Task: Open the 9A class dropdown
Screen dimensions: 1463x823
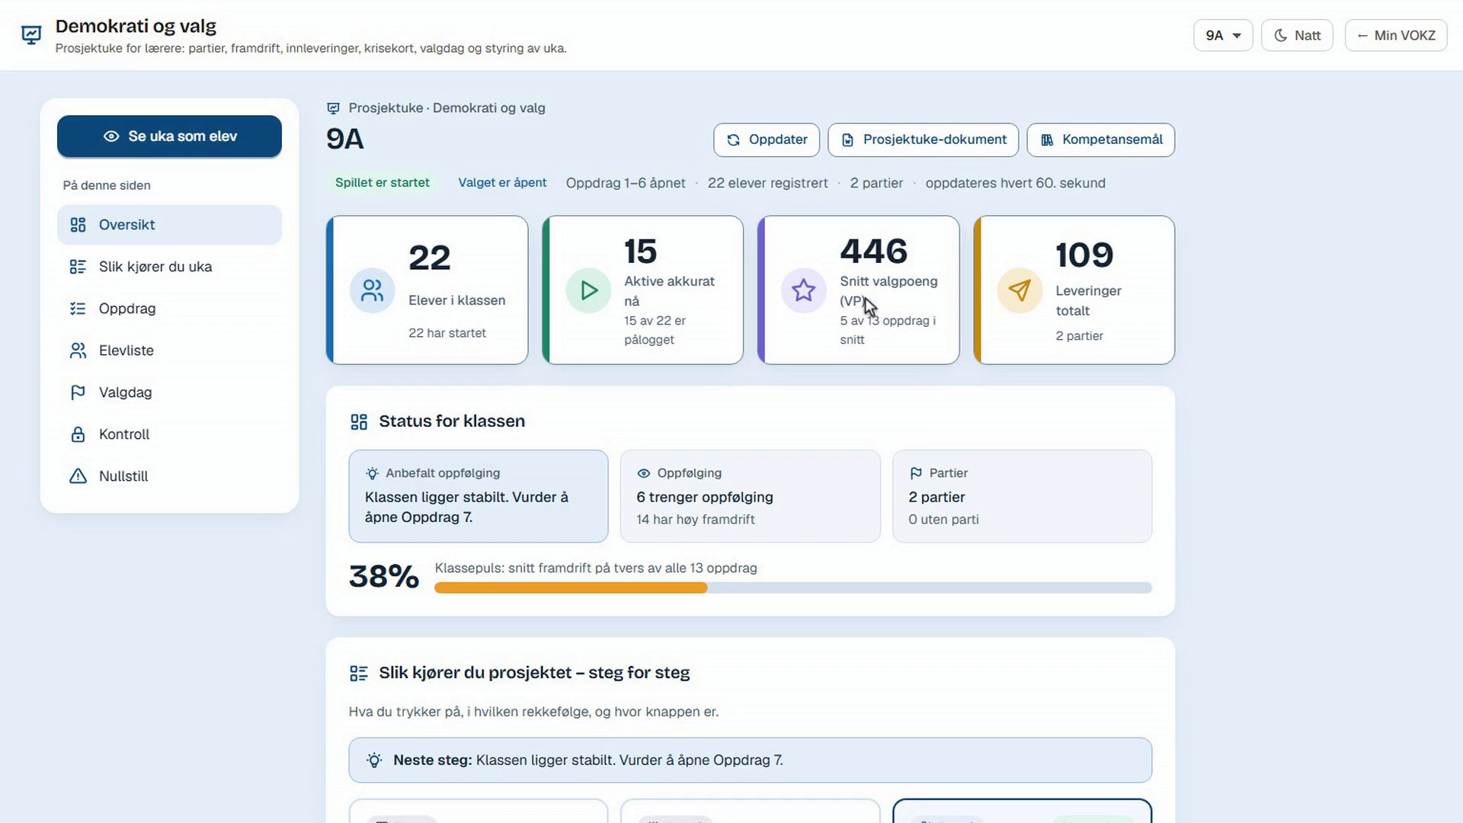Action: tap(1223, 35)
